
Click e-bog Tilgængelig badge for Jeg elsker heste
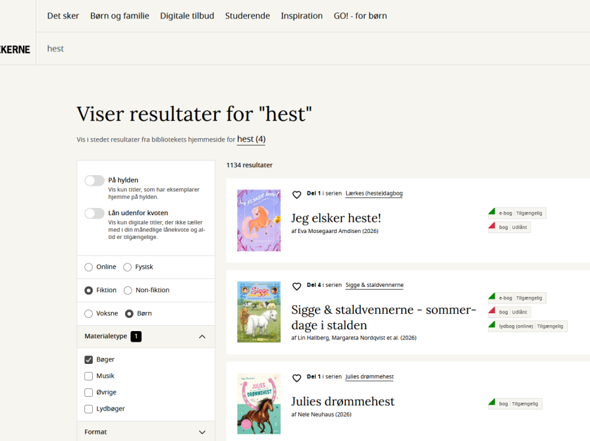tap(517, 213)
